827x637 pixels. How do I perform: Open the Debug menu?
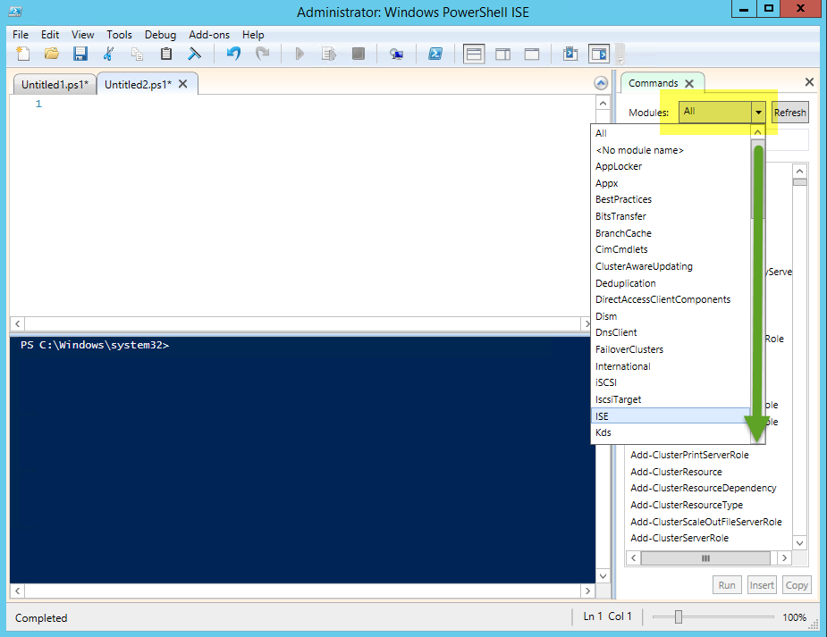[160, 35]
